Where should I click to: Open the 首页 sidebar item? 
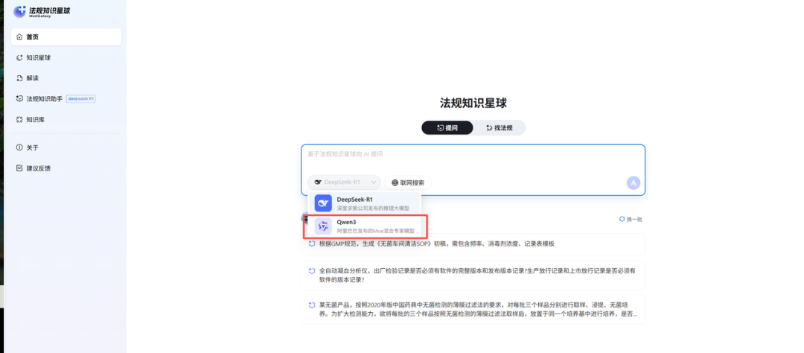[66, 37]
